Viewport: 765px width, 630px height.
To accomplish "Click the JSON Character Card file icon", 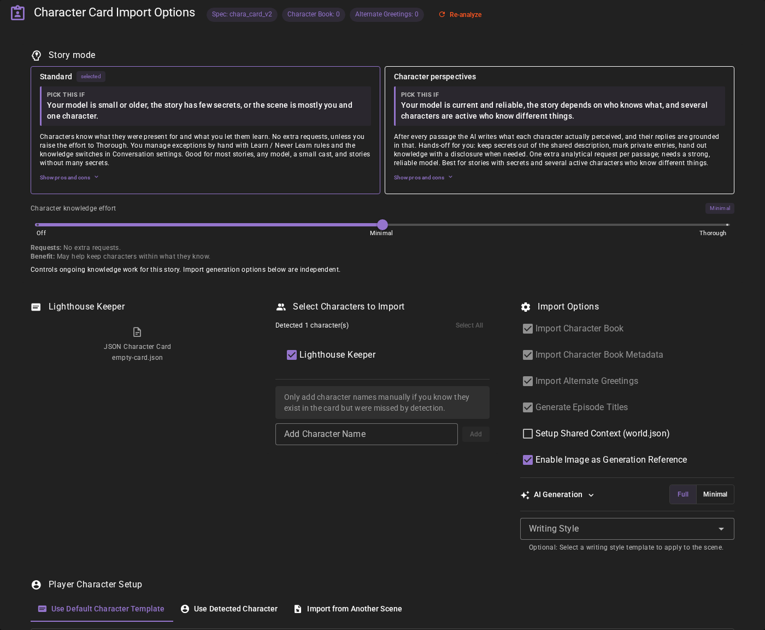I will 137,332.
